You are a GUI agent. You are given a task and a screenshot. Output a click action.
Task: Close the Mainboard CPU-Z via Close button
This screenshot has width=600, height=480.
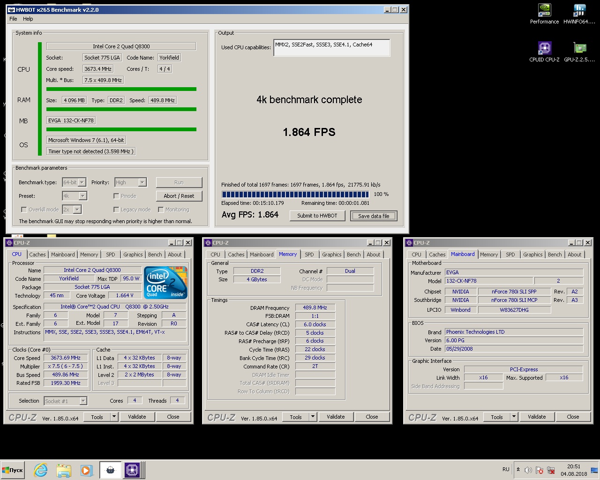coord(573,417)
